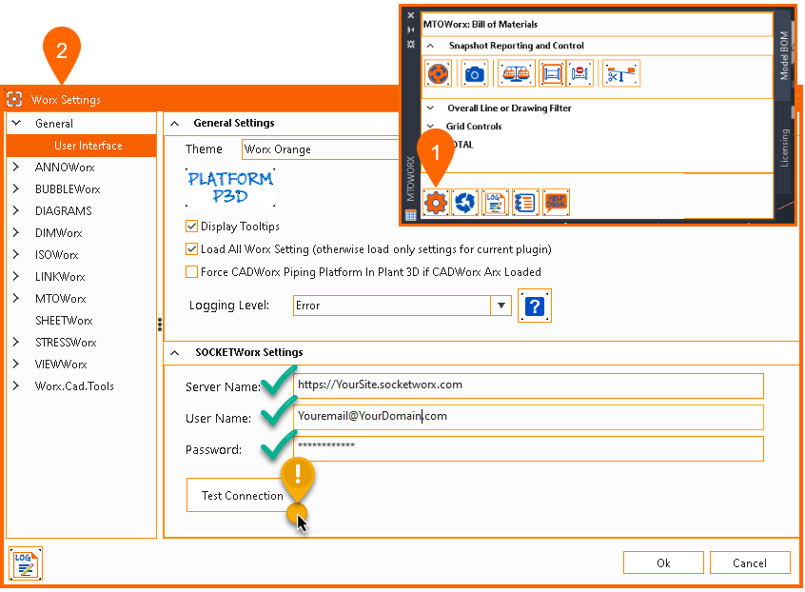Open the log file icon in MTOWorx panel

coord(495,203)
